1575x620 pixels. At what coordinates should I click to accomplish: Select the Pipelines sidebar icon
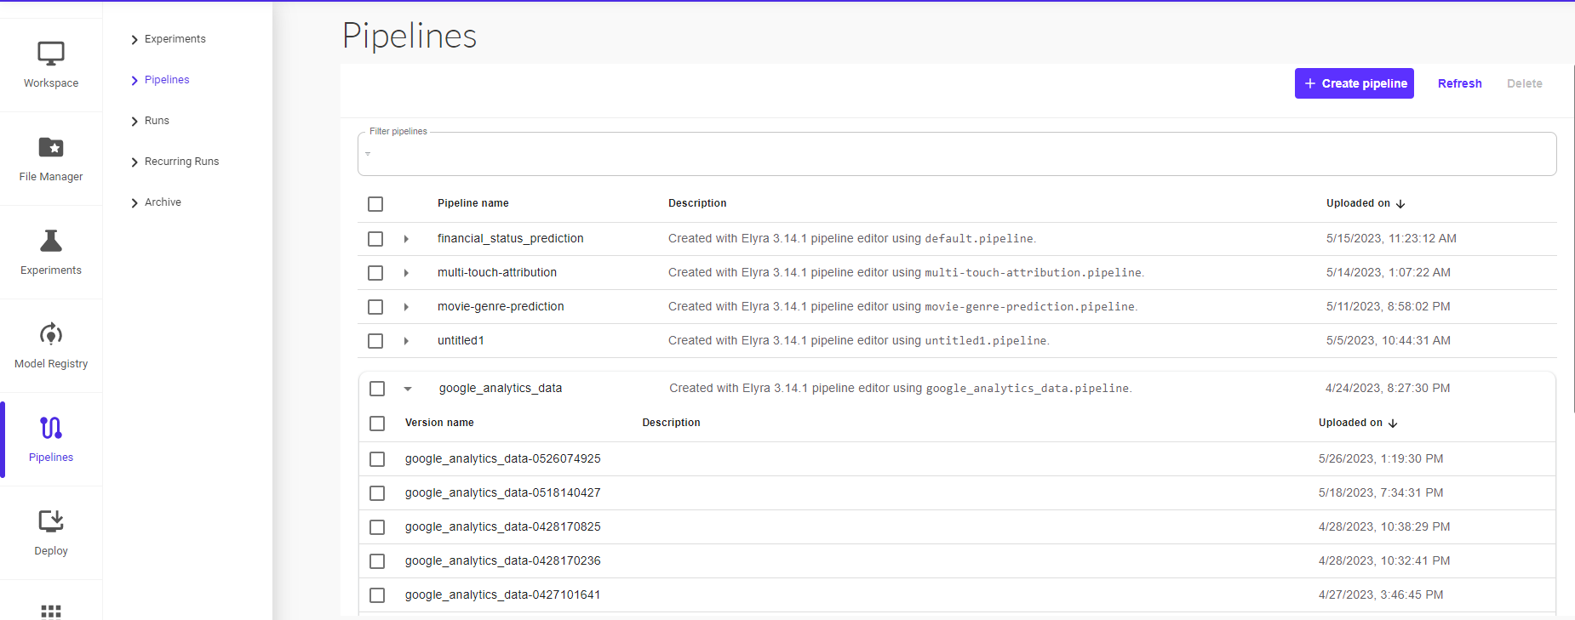51,428
